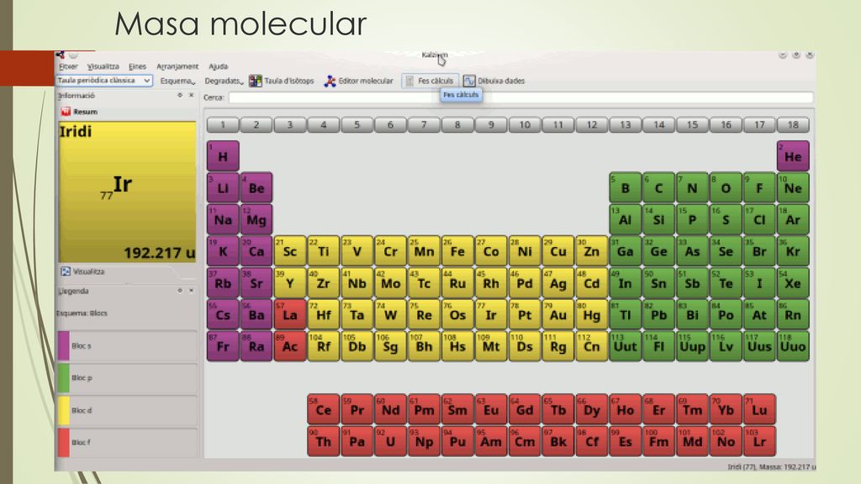Launch the Editor molecular
Image resolution: width=861 pixels, height=484 pixels.
pyautogui.click(x=358, y=82)
